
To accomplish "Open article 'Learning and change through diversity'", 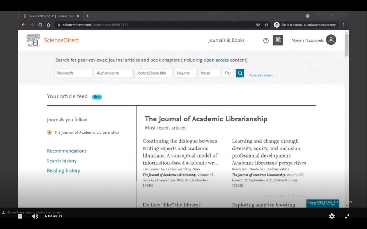I will [269, 152].
